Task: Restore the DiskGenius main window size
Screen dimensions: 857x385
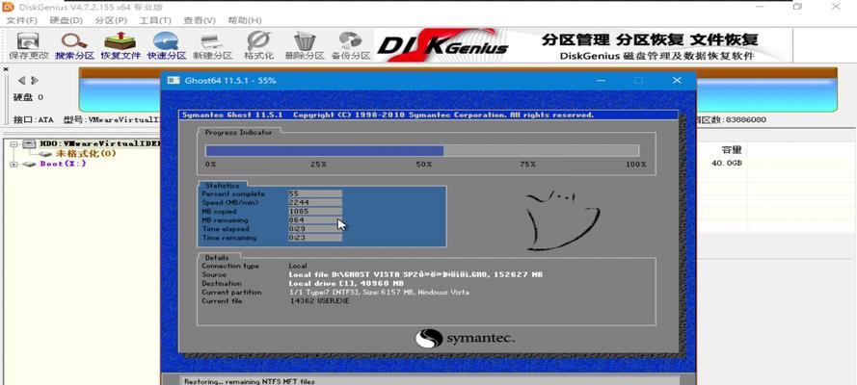Action: [797, 7]
